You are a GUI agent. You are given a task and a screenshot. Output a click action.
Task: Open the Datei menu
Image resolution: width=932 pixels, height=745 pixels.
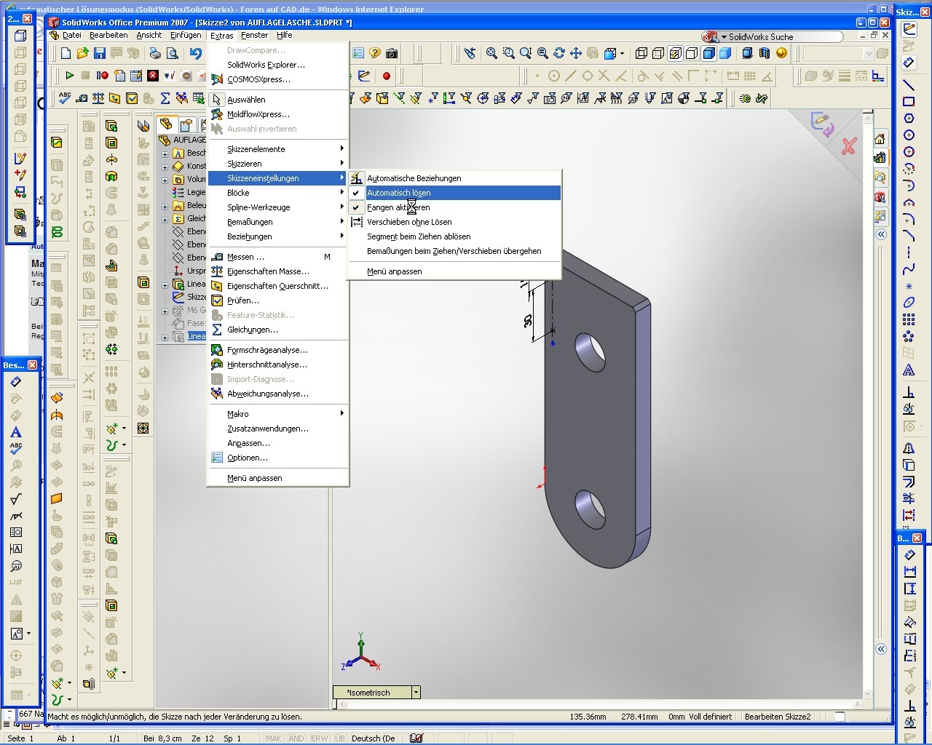[x=72, y=35]
